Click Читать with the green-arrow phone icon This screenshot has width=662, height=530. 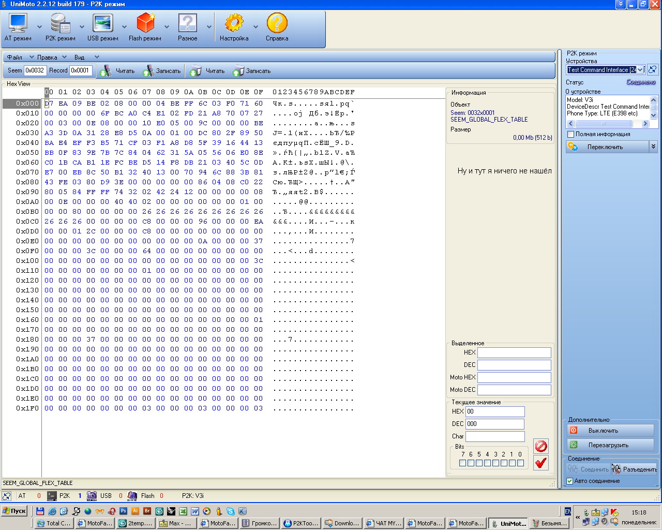coord(117,71)
